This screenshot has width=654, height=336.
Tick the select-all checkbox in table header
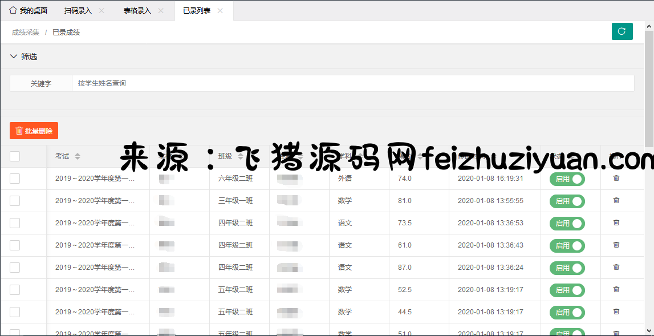click(15, 156)
